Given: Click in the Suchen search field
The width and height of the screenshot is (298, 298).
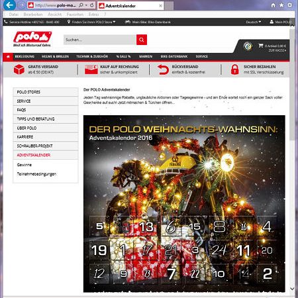Looking at the screenshot, I should coord(100,40).
